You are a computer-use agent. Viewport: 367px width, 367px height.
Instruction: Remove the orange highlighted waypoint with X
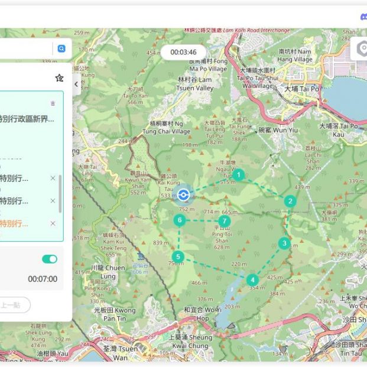[x=53, y=223]
